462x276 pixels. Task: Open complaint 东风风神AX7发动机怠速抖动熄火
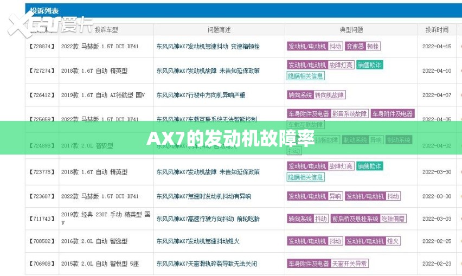(x=198, y=241)
